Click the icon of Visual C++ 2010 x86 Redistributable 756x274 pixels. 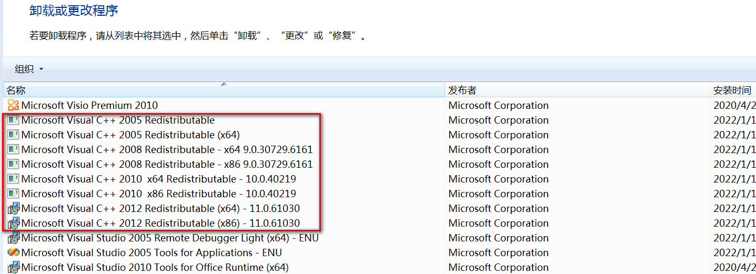[x=13, y=194]
